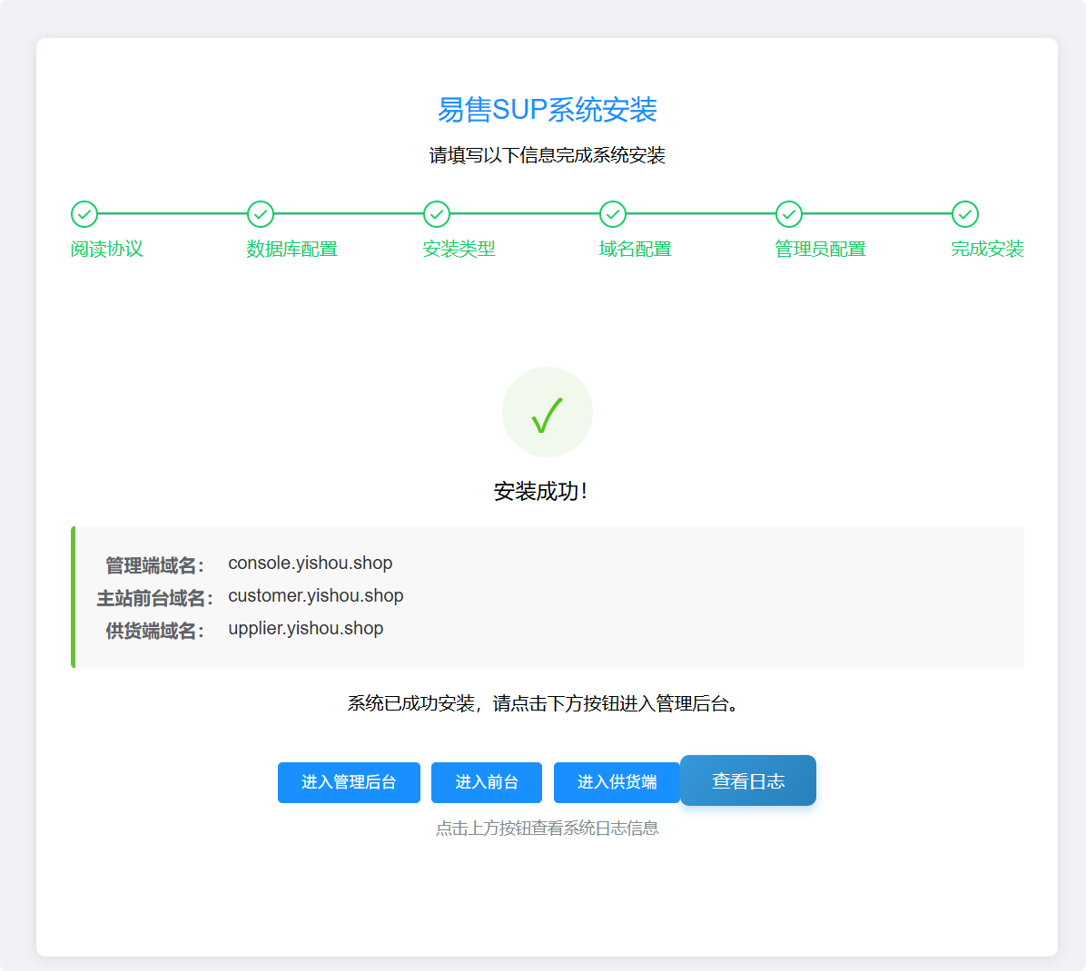Select the 完成安装 step label

987,249
